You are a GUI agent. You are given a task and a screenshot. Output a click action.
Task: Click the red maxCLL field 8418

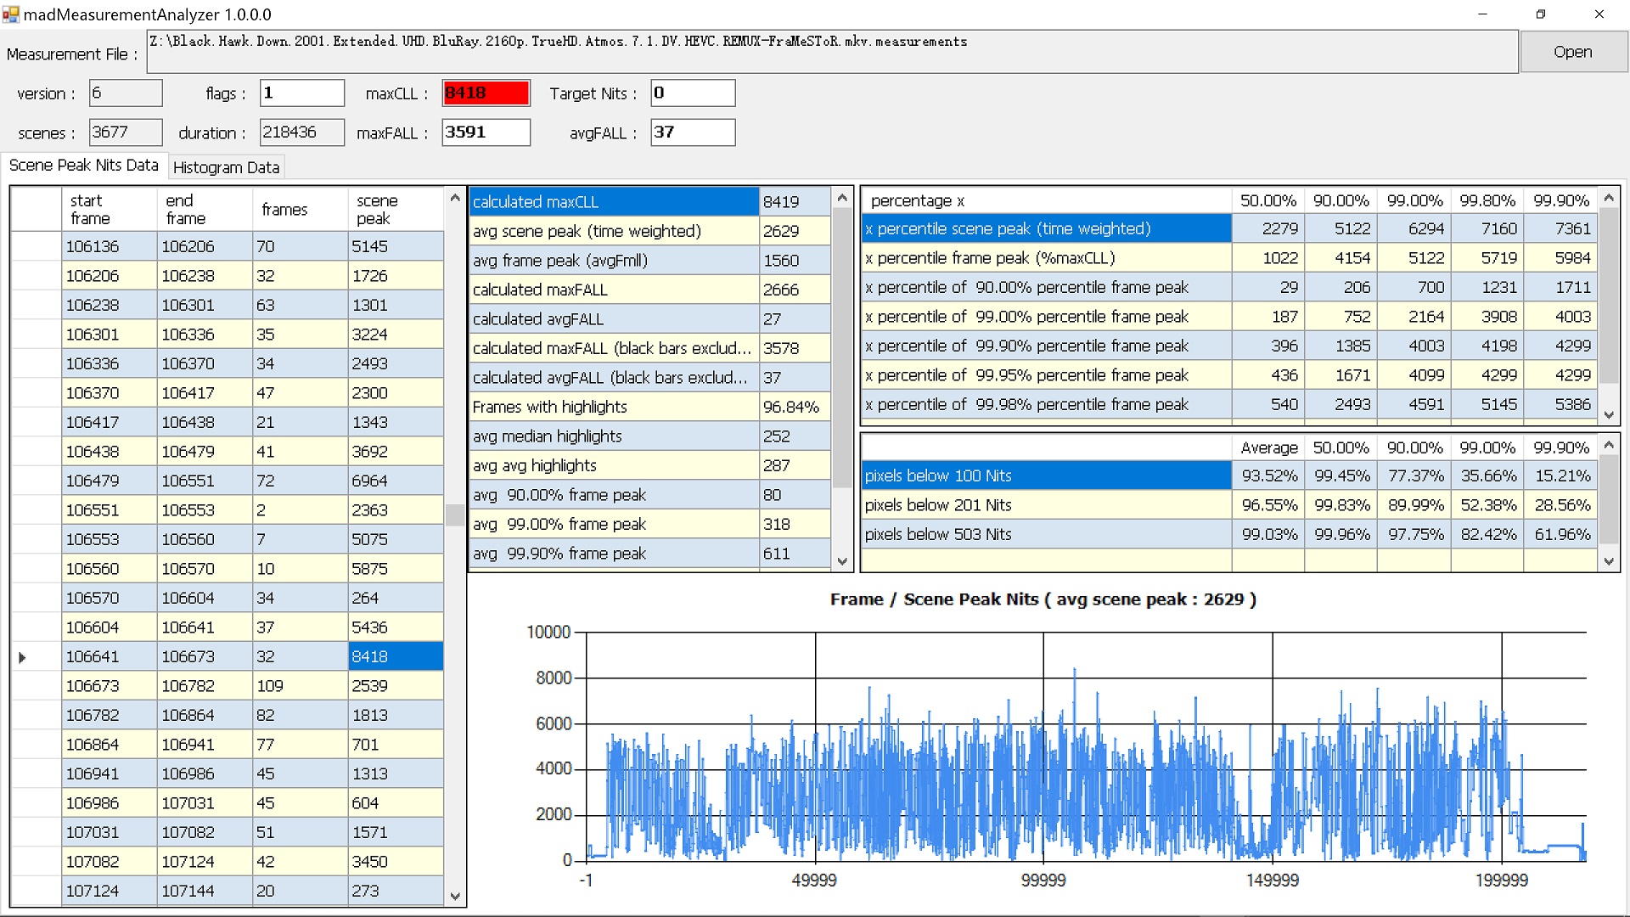pyautogui.click(x=486, y=93)
